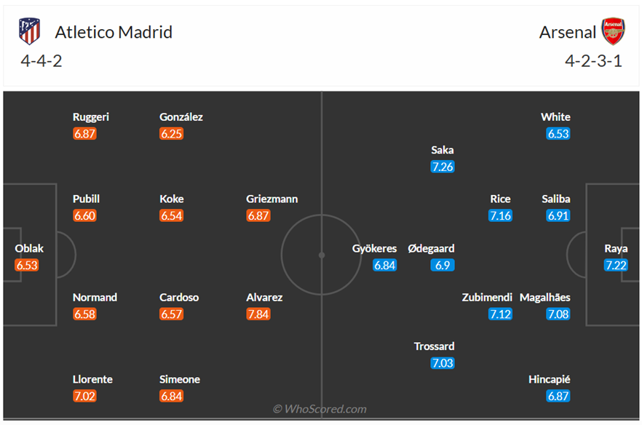Select Raya's 7.22 rating badge
The width and height of the screenshot is (642, 425).
click(616, 266)
